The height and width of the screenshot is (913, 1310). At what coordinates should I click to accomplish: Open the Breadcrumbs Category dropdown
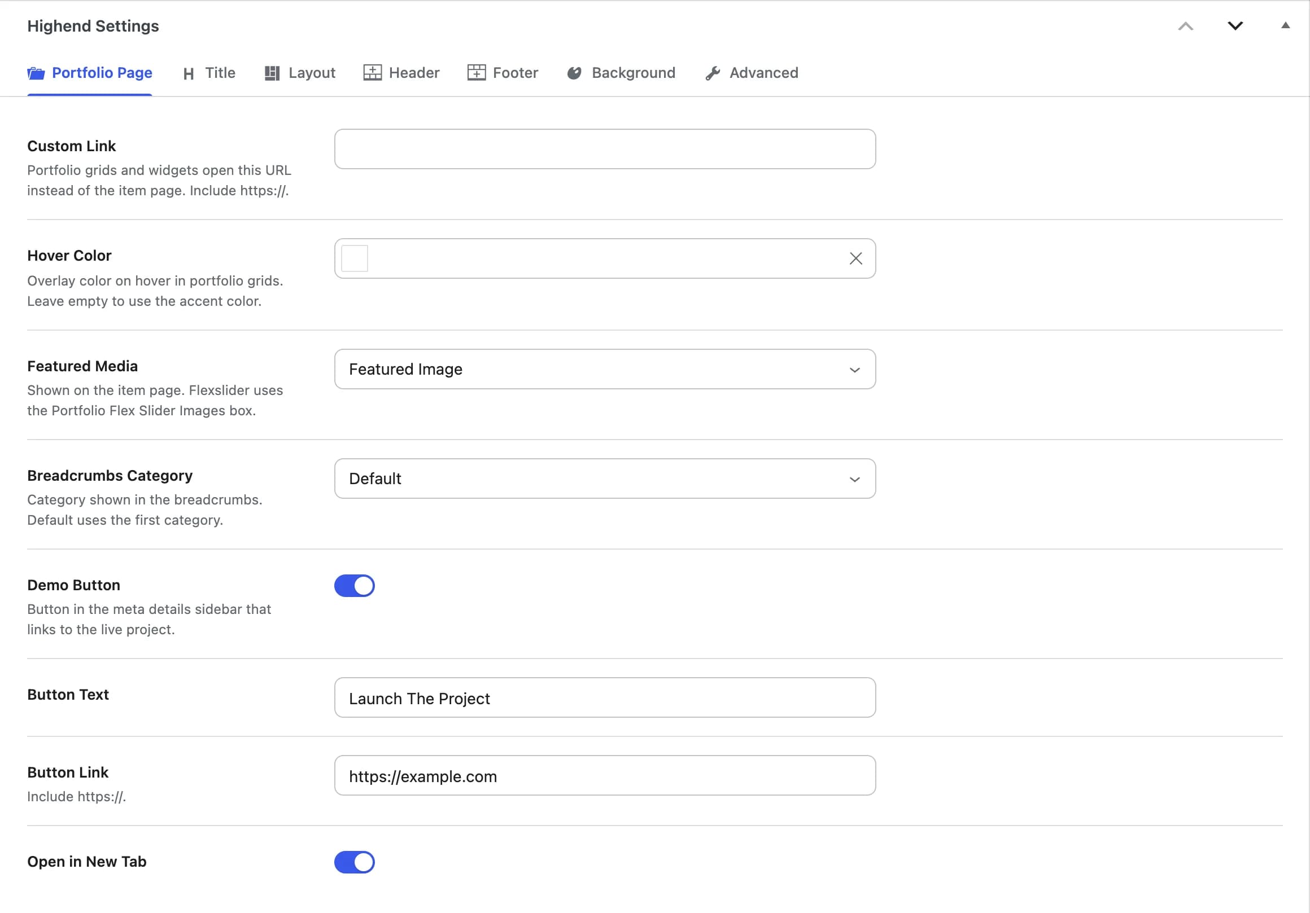click(x=605, y=479)
